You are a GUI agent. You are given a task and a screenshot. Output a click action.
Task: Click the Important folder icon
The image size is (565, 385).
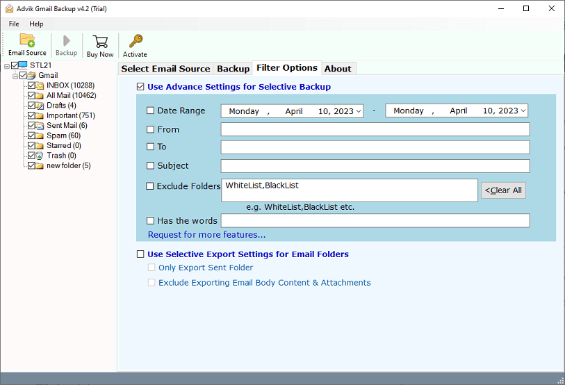tap(40, 116)
